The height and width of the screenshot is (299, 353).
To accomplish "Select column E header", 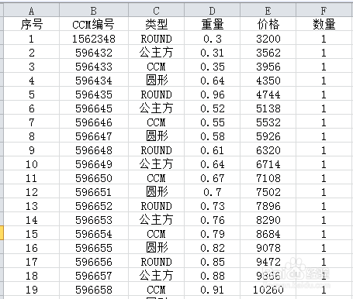I will coord(268,11).
